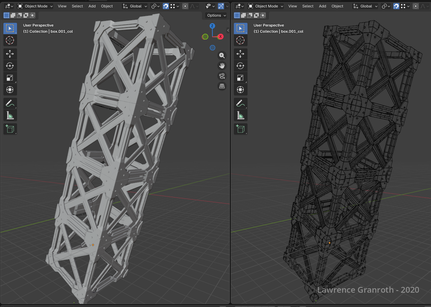Select the Move tool in left viewport
This screenshot has width=431, height=307.
point(10,54)
